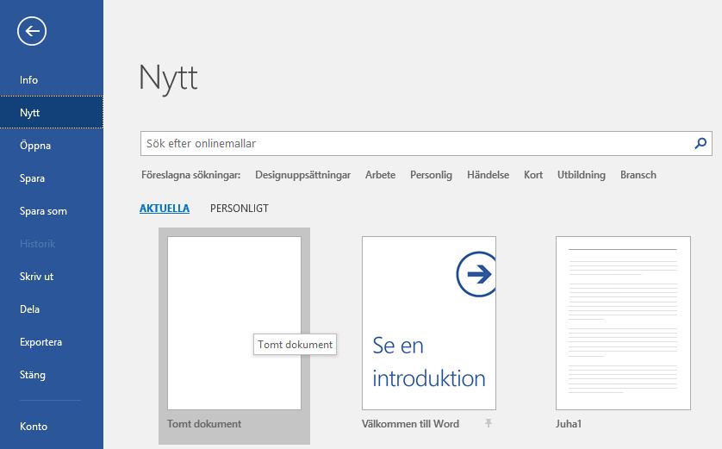Click the Välkommen till Word label
Image resolution: width=722 pixels, height=449 pixels.
[410, 424]
